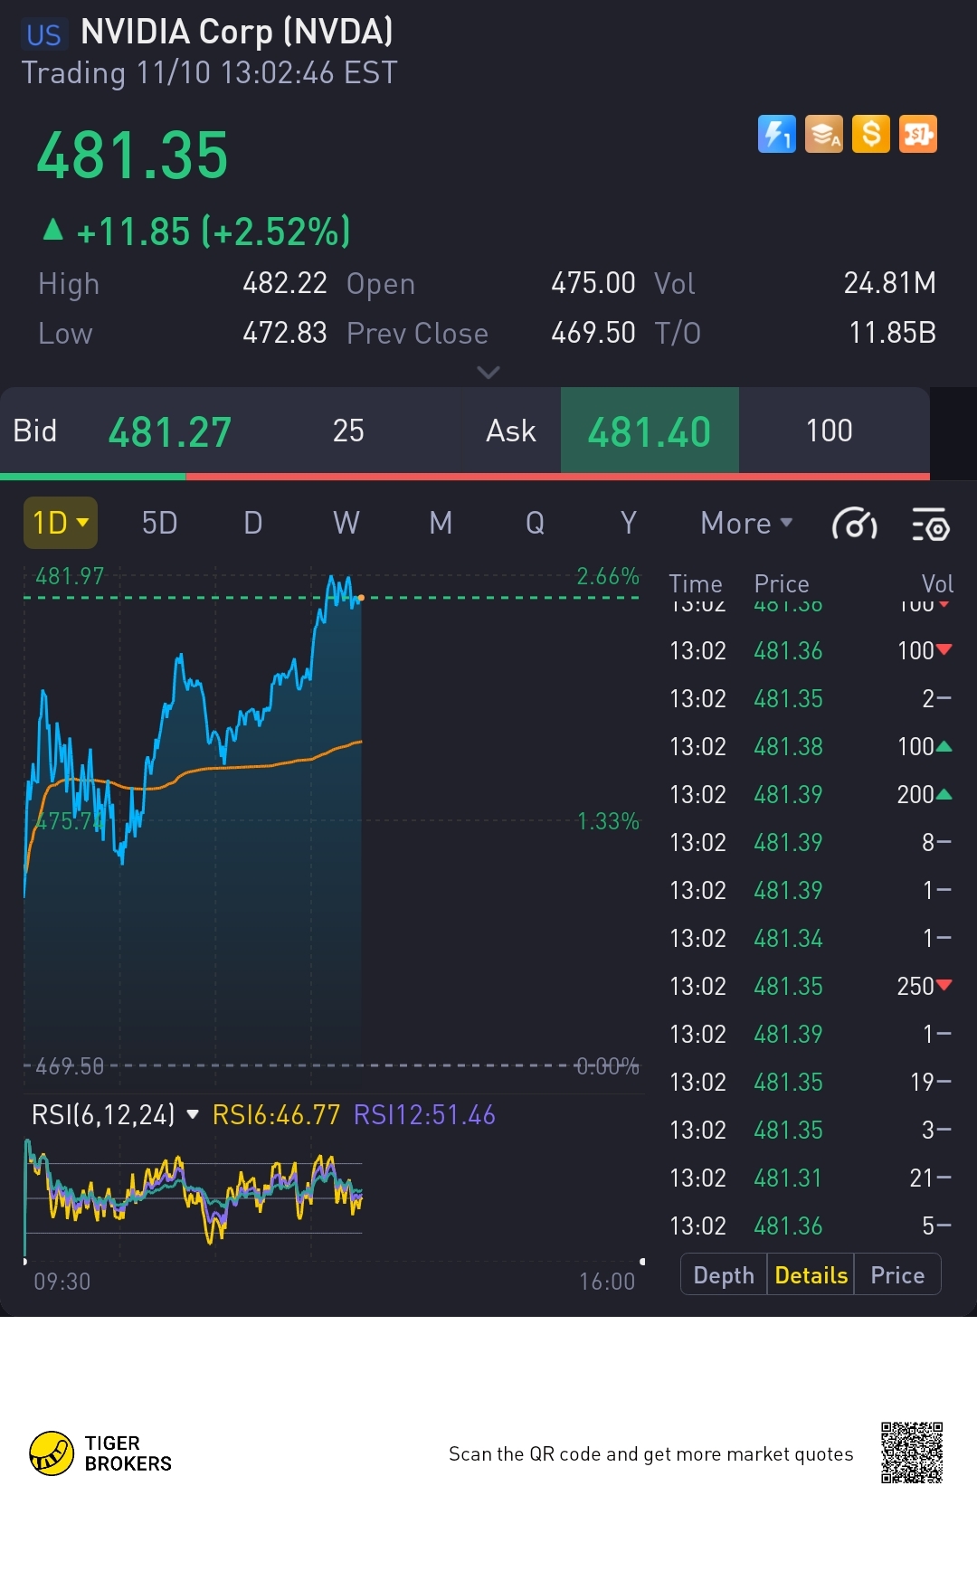The height and width of the screenshot is (1590, 977).
Task: Select the W weekly chart period
Action: pyautogui.click(x=346, y=523)
